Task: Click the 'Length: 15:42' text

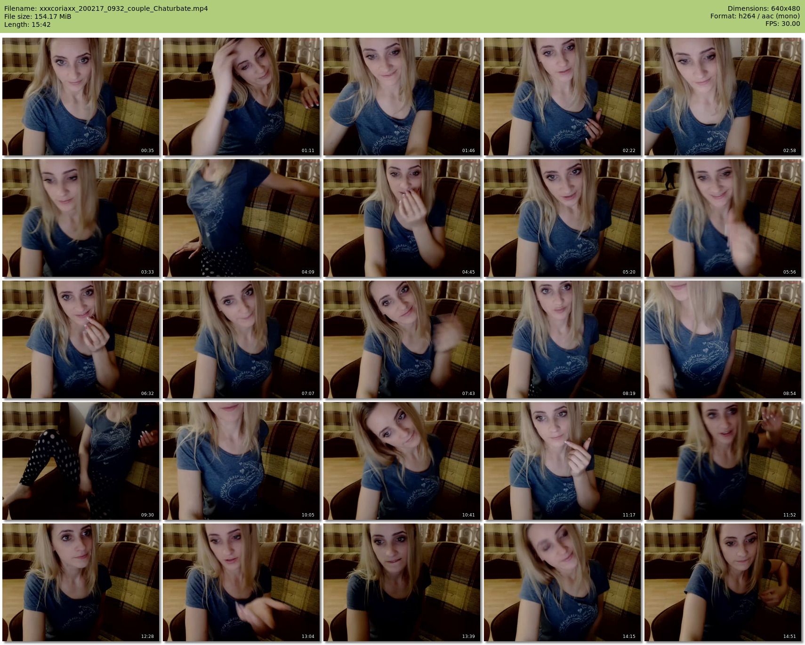Action: pyautogui.click(x=27, y=24)
